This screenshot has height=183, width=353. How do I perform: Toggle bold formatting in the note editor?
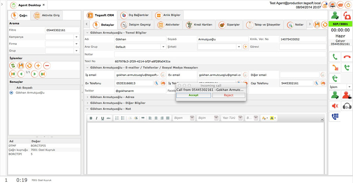[x=91, y=118]
